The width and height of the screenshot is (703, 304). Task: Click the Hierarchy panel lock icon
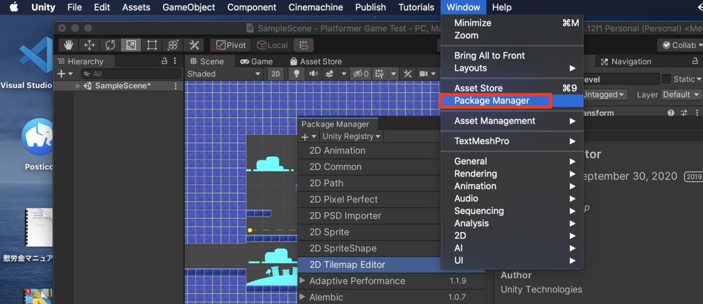point(165,62)
